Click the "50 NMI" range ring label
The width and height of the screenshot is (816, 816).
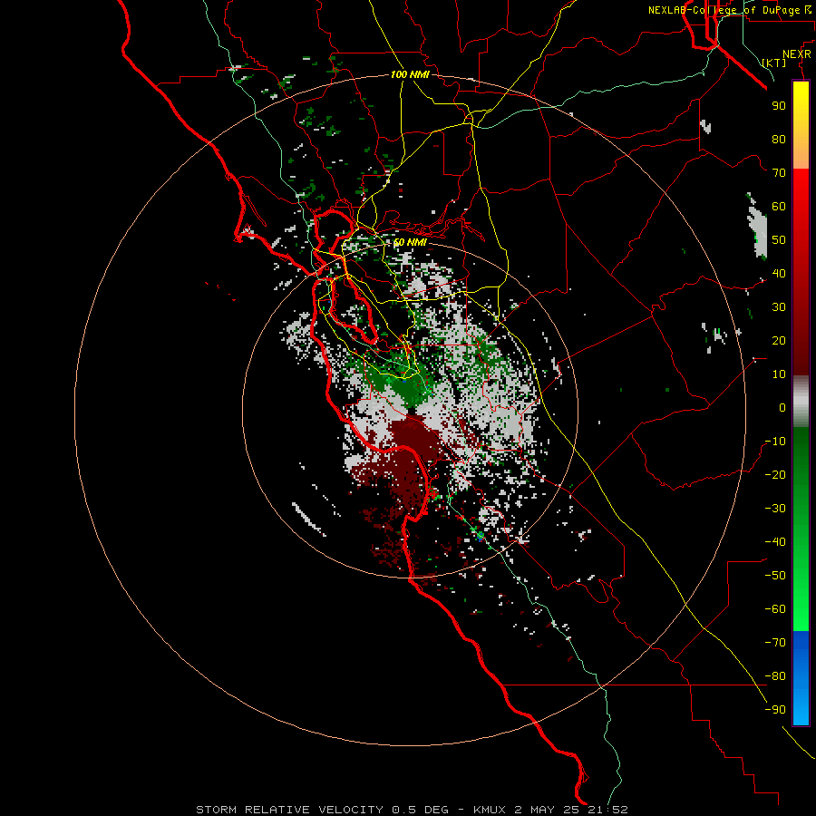pos(410,242)
